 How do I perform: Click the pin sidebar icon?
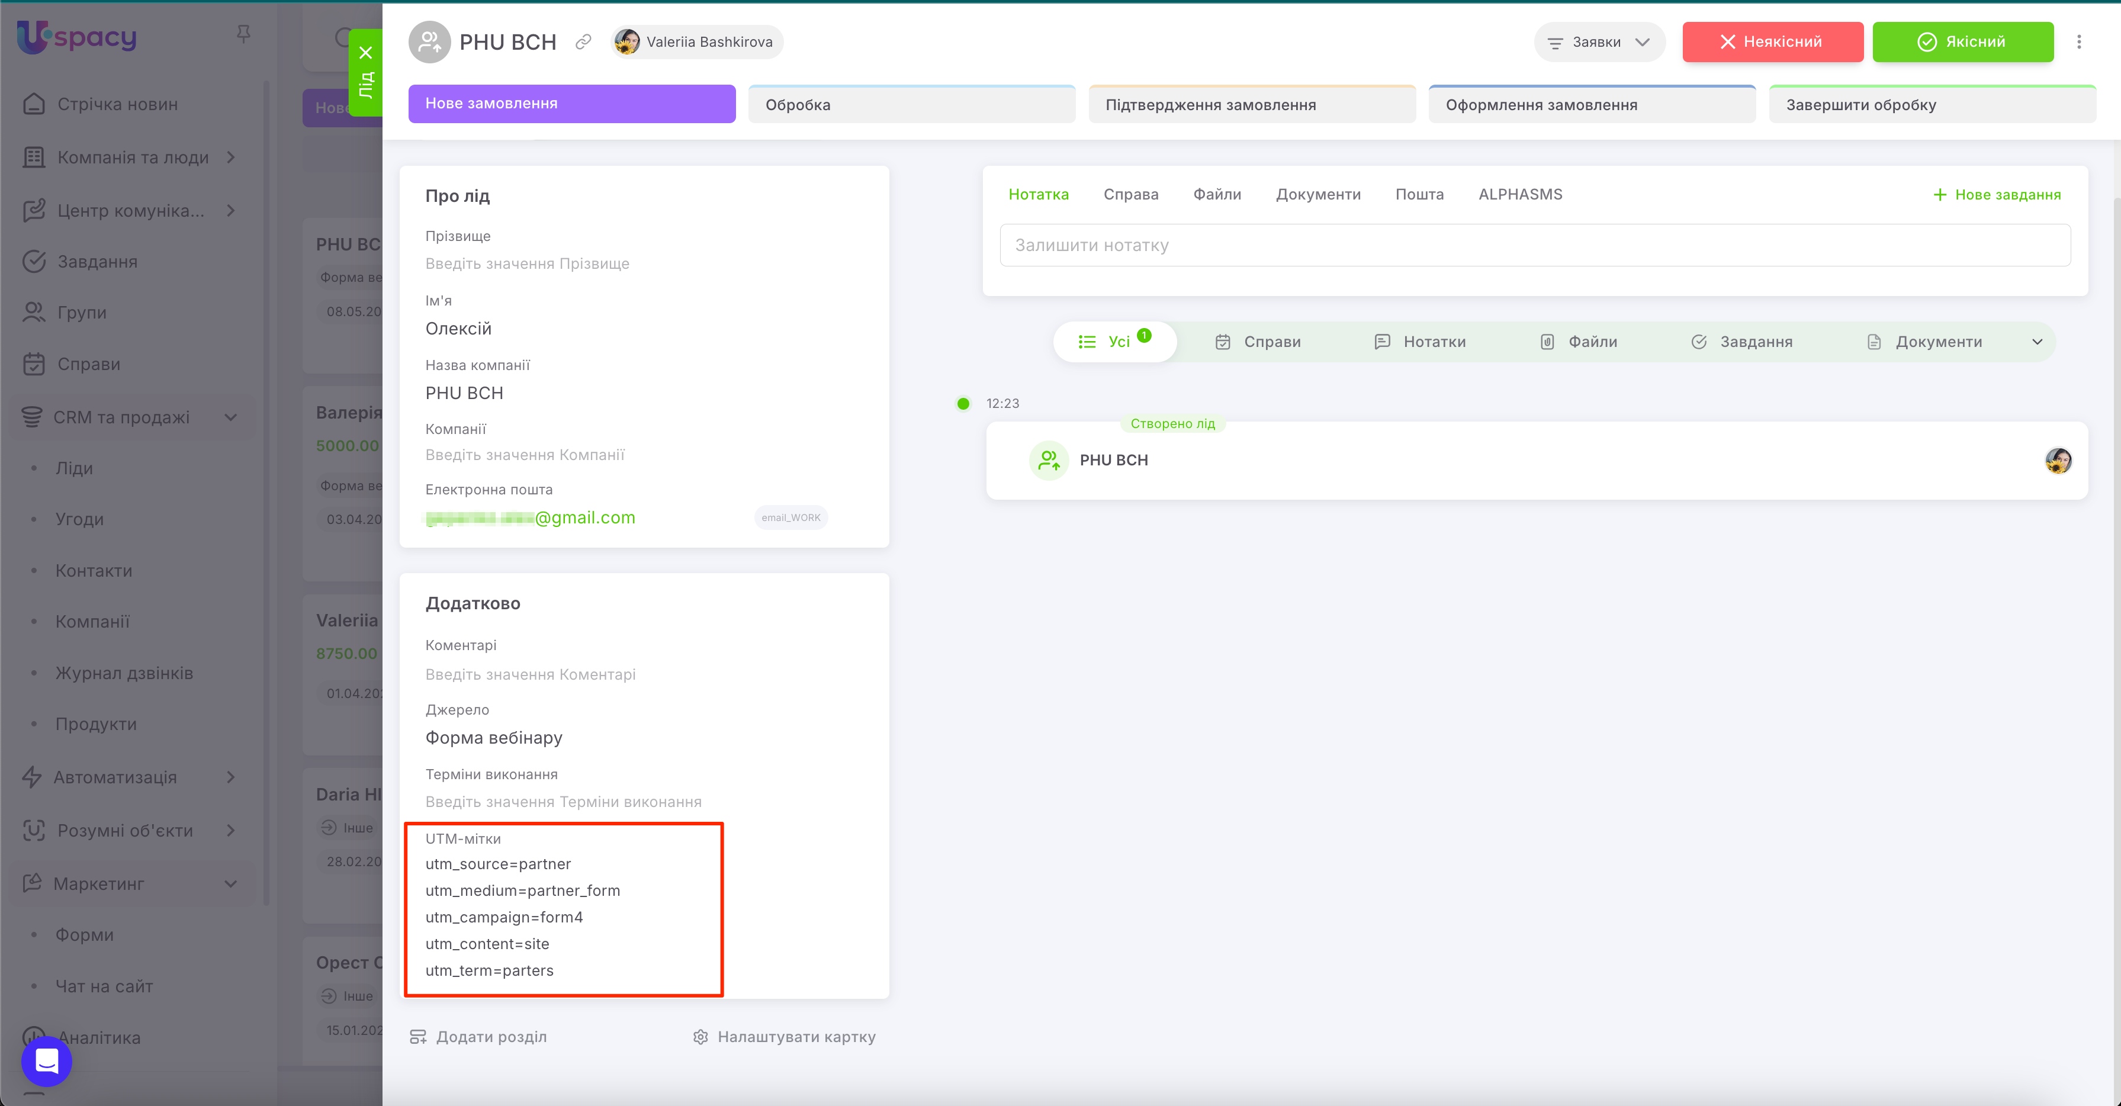[243, 34]
